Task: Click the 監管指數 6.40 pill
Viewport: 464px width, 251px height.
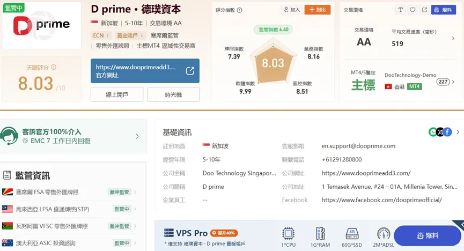Action: click(273, 29)
